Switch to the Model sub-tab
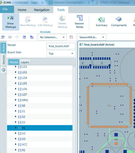Viewport: 135px width, 153px height. pyautogui.click(x=14, y=62)
